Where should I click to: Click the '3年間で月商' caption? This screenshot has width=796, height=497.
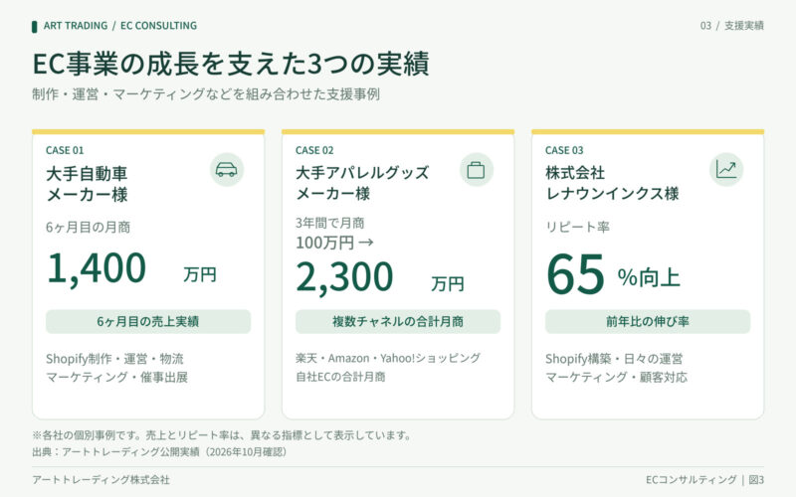[x=330, y=223]
